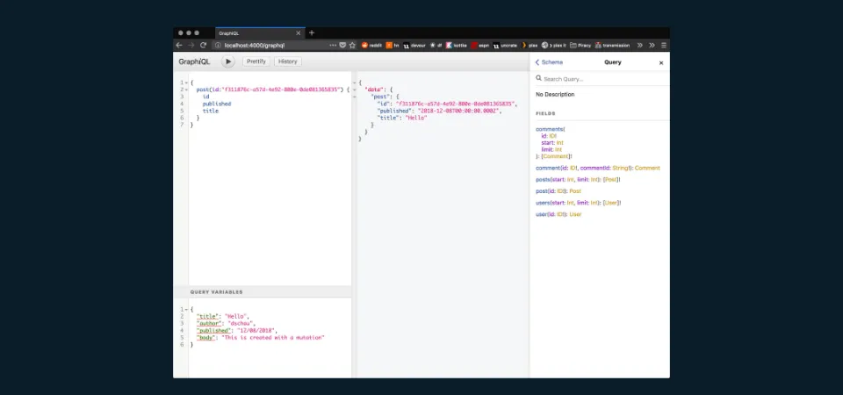Screen dimensions: 843x395
Task: Open the History panel
Action: pyautogui.click(x=287, y=61)
